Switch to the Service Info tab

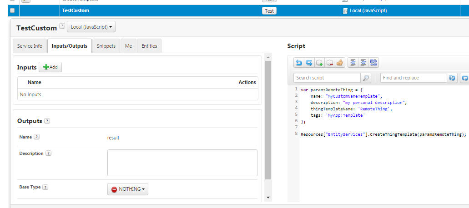30,46
